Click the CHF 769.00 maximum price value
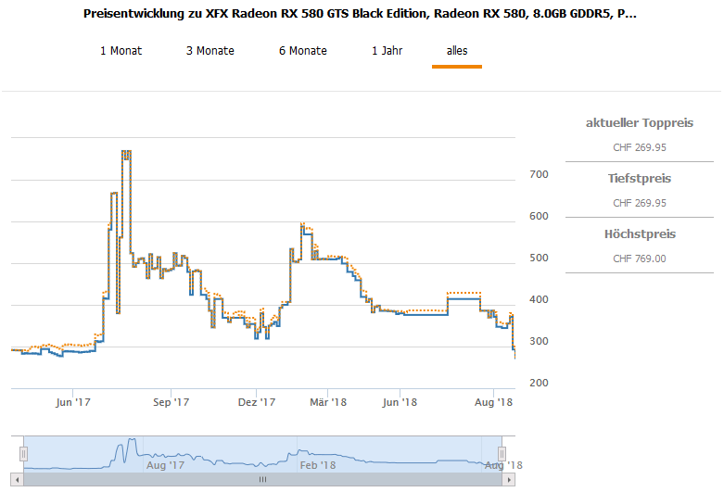The image size is (724, 492). (x=640, y=259)
